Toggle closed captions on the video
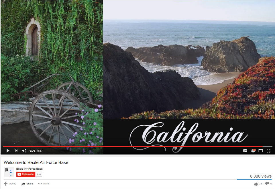This screenshot has height=189, width=275. point(245,151)
